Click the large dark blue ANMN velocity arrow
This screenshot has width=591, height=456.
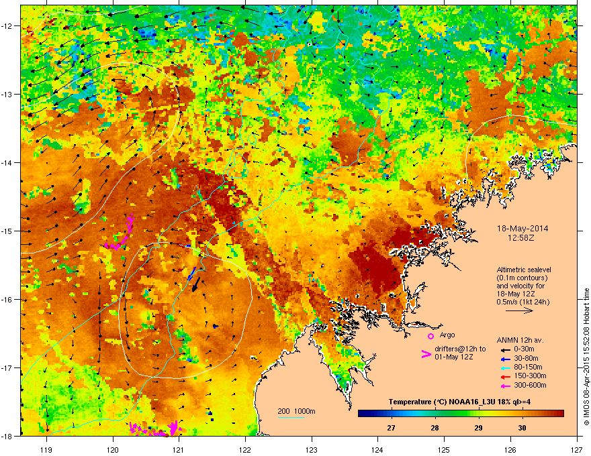click(196, 284)
